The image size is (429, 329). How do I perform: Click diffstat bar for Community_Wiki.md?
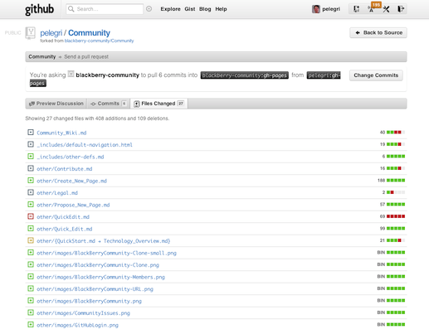tap(396, 133)
